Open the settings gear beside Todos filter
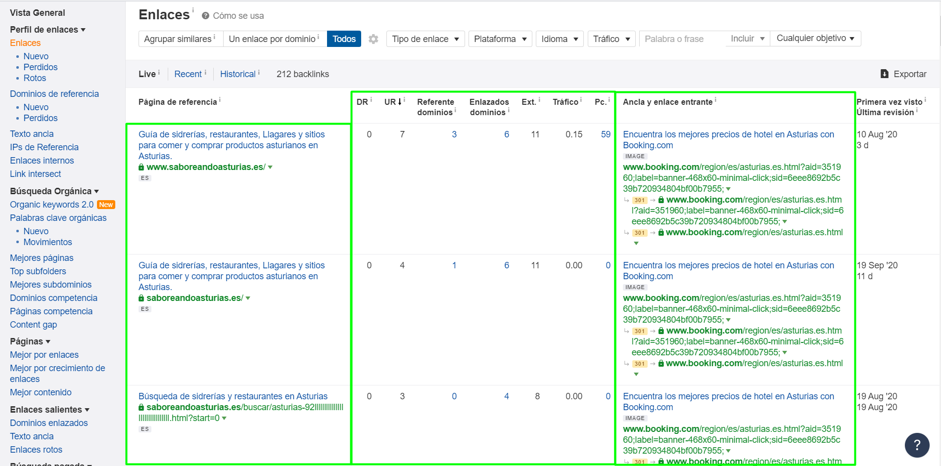The height and width of the screenshot is (466, 941). click(374, 39)
